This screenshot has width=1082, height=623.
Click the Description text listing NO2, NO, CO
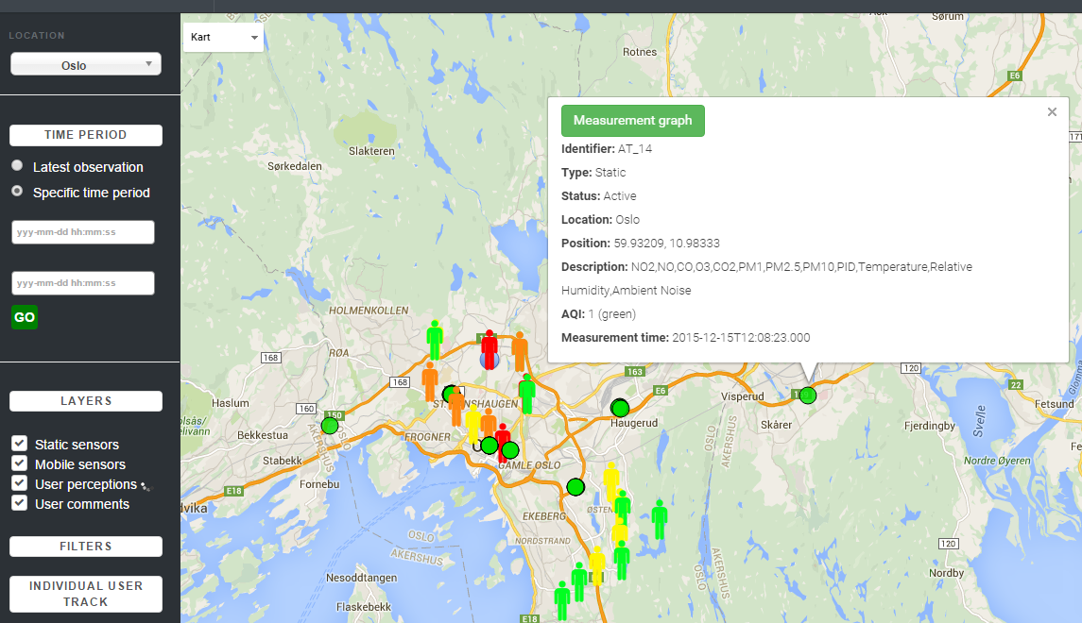pos(766,278)
